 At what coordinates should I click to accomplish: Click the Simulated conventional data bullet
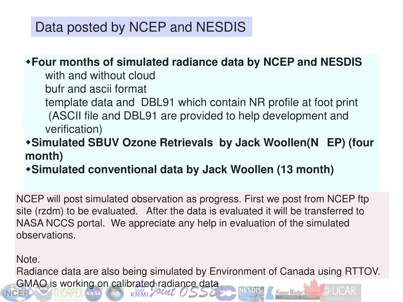(180, 169)
